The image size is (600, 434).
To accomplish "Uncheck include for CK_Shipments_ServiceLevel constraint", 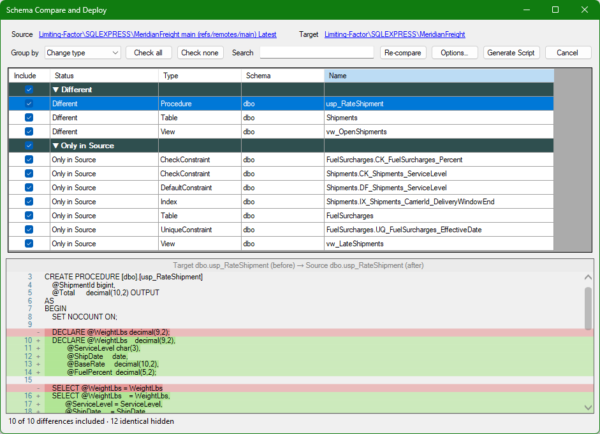I will [x=29, y=174].
